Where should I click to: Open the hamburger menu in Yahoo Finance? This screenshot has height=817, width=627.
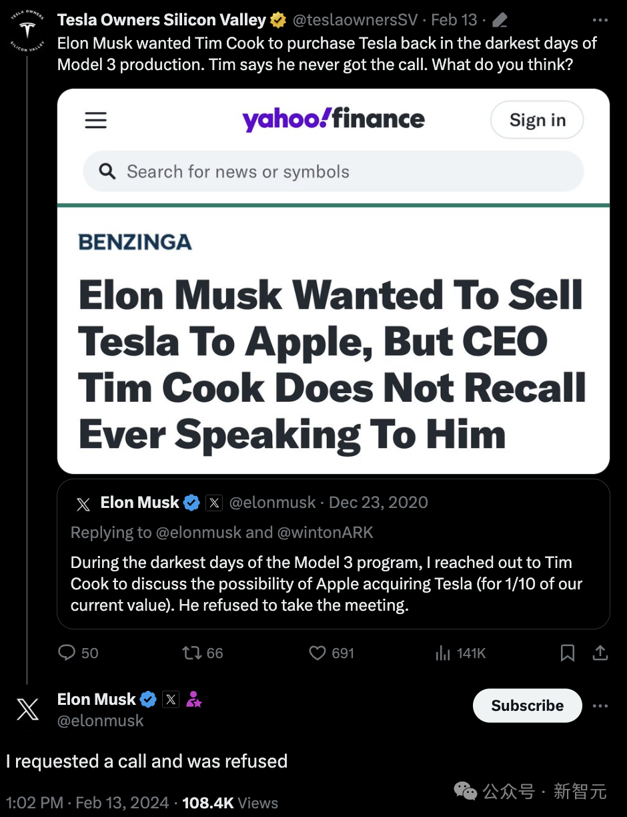96,120
